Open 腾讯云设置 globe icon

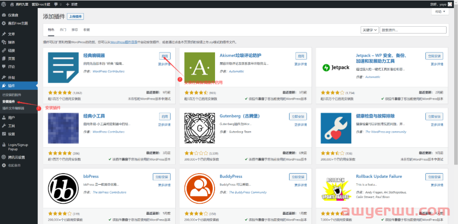point(4,157)
